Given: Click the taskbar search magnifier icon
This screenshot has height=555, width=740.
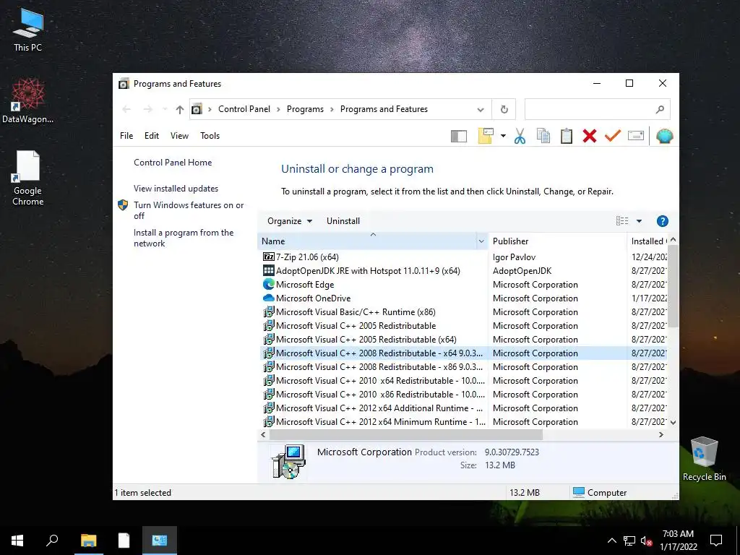Looking at the screenshot, I should 52,541.
